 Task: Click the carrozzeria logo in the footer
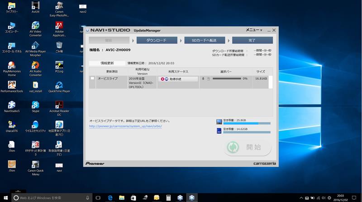point(265,163)
